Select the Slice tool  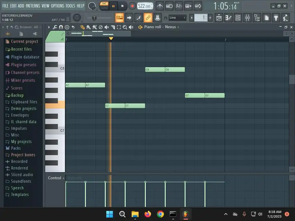click(113, 27)
